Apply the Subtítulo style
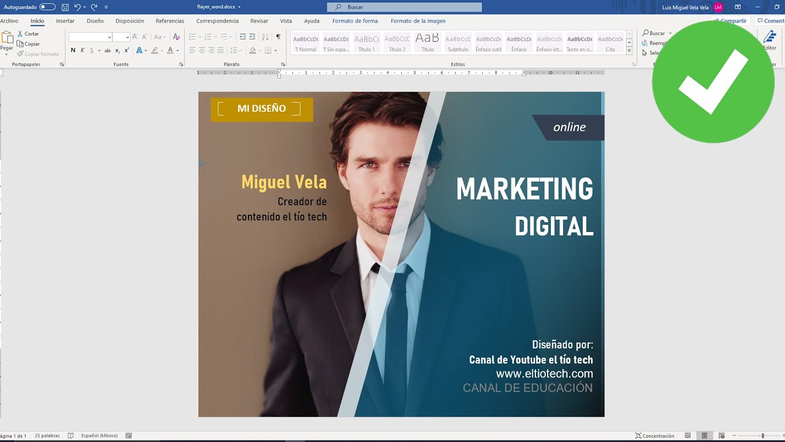The width and height of the screenshot is (785, 442). tap(458, 43)
